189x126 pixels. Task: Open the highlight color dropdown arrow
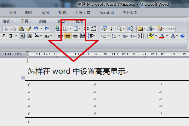[x=156, y=36]
